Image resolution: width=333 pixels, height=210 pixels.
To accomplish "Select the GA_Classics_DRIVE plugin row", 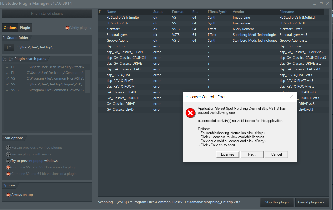I will pos(141,104).
